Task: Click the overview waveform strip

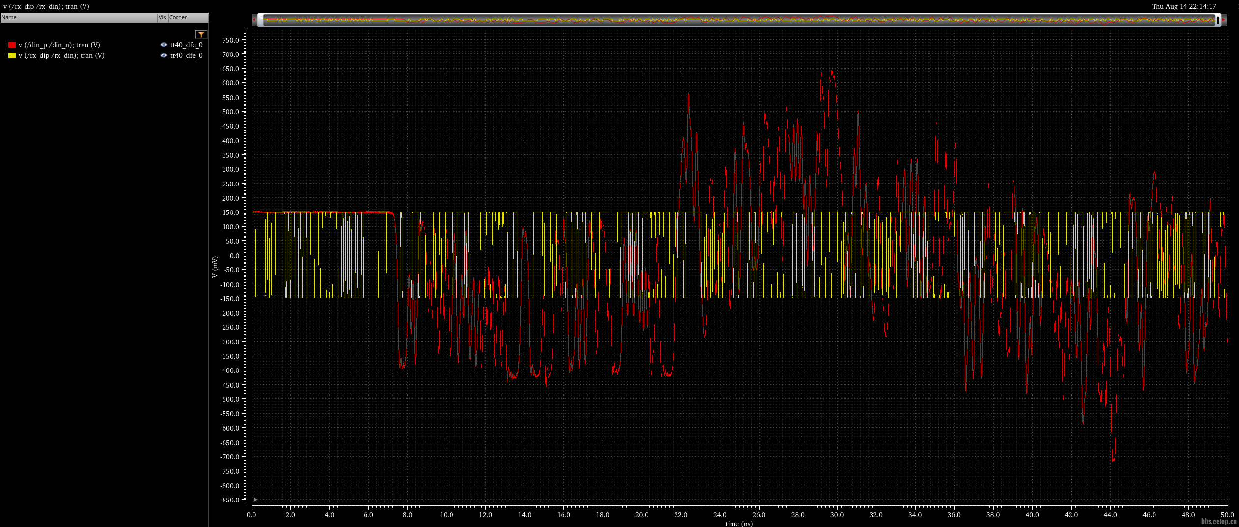Action: [x=739, y=20]
